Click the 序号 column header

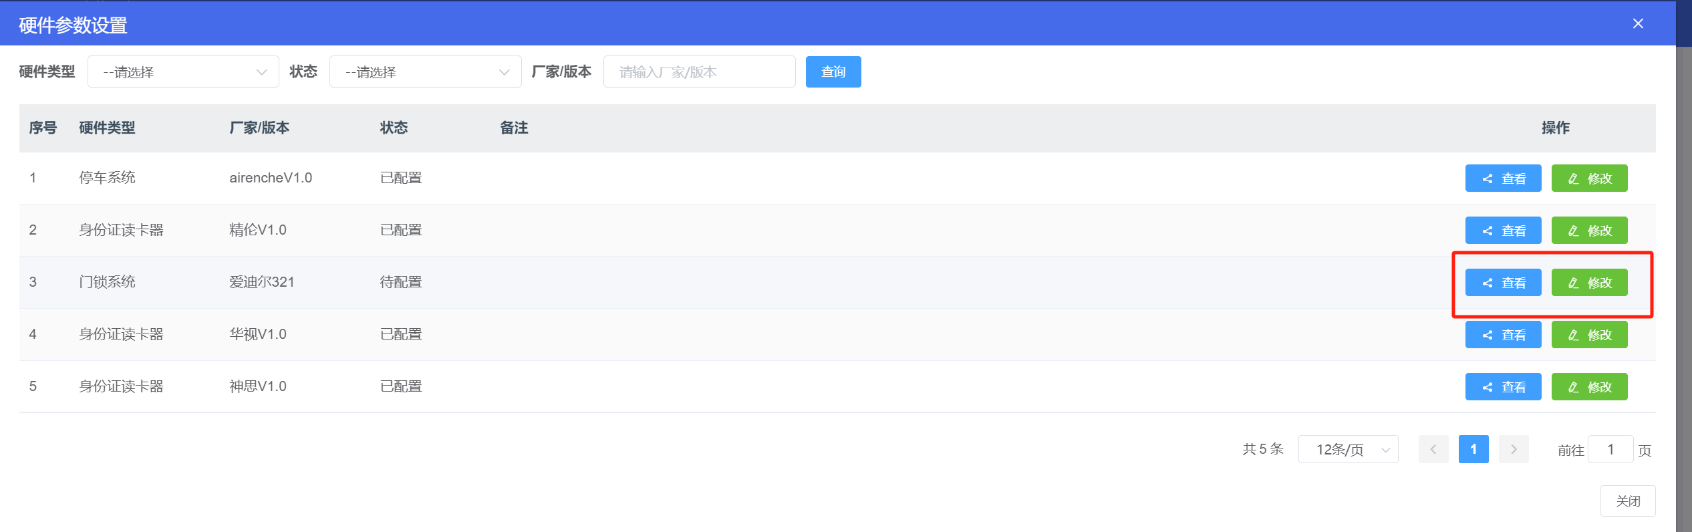coord(43,128)
